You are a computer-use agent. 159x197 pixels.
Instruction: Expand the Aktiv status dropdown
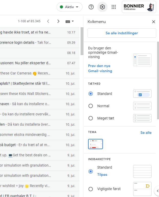click(69, 7)
